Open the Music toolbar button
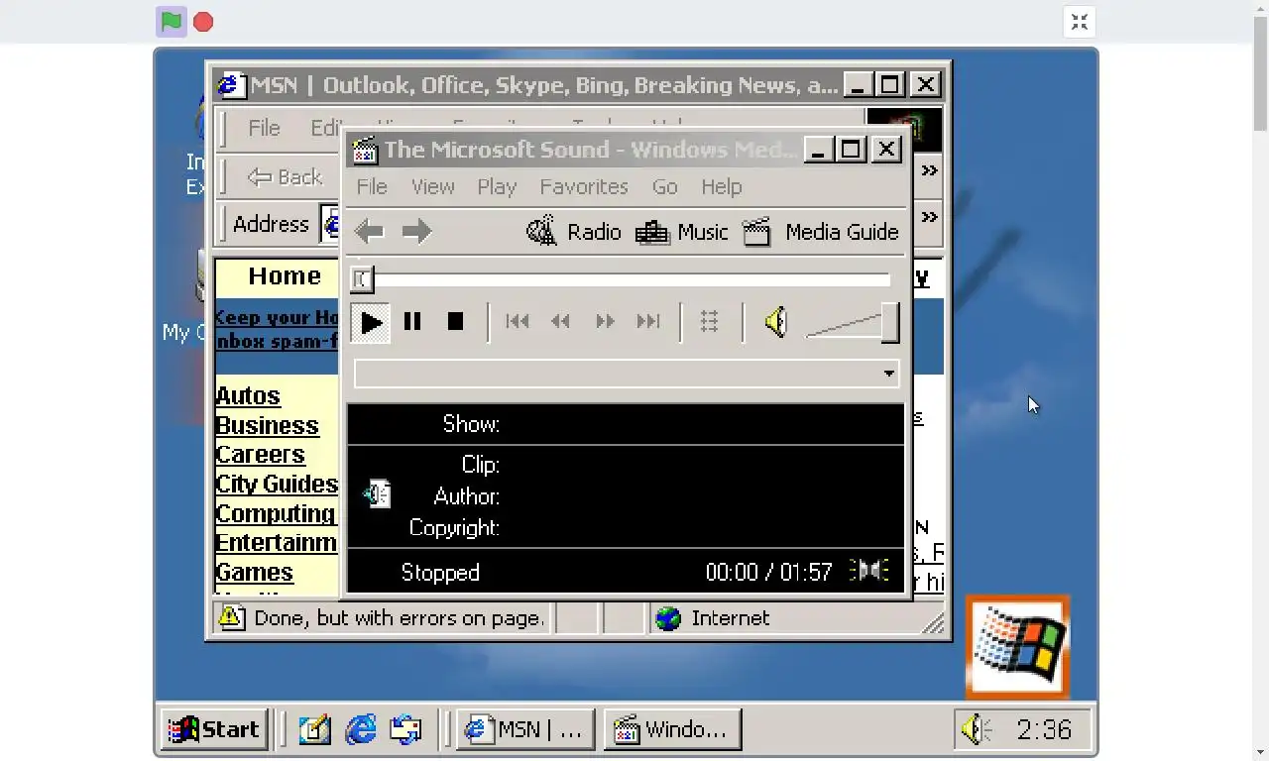 pos(682,232)
